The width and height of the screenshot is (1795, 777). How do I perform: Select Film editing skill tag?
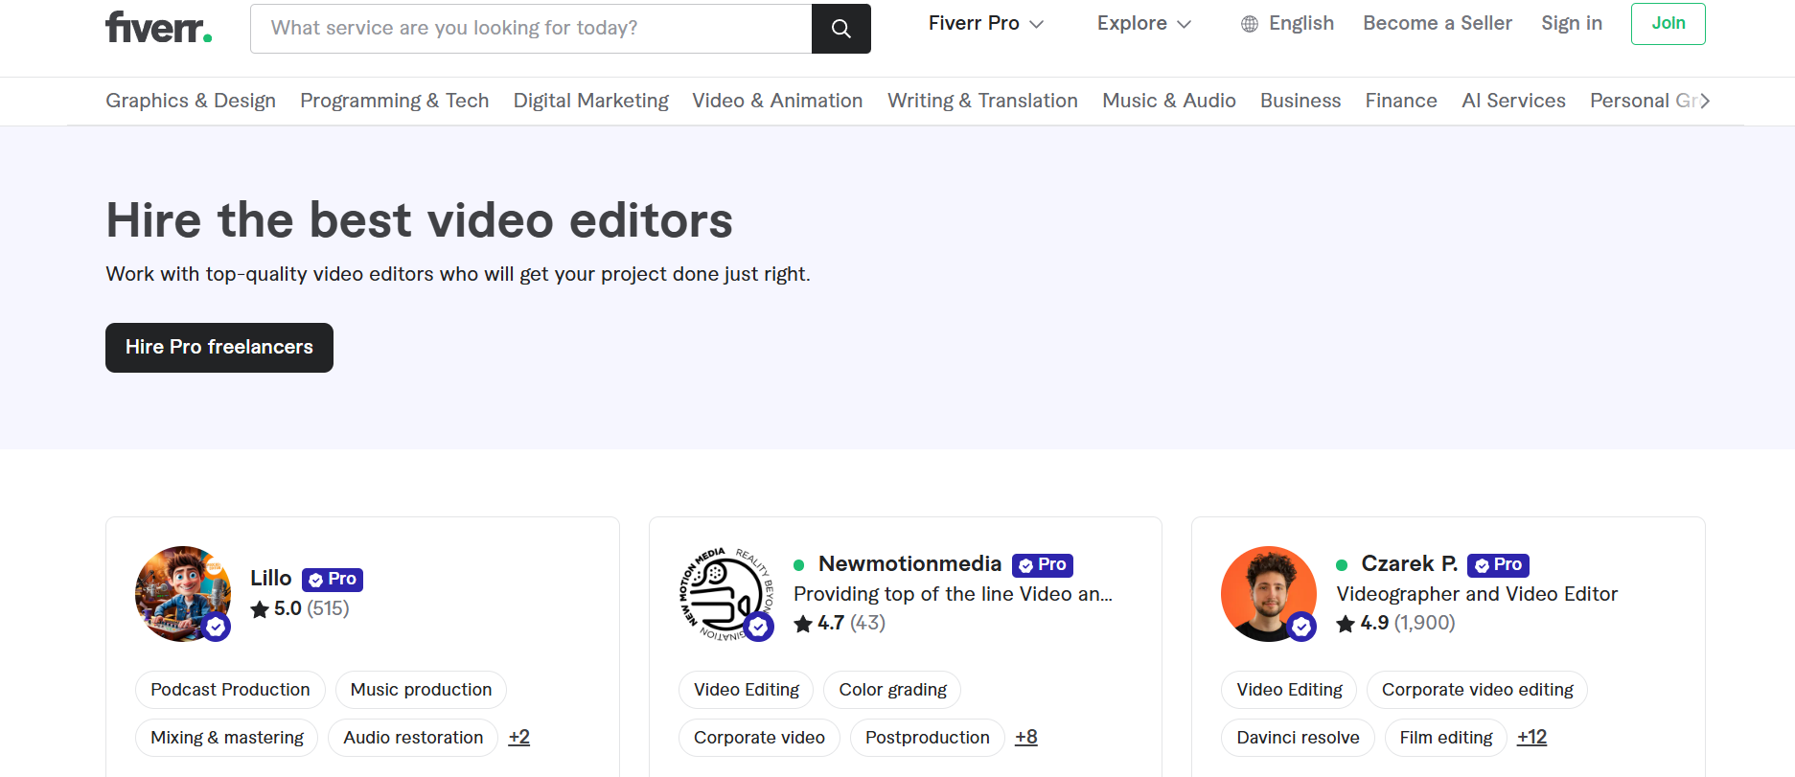pyautogui.click(x=1446, y=738)
